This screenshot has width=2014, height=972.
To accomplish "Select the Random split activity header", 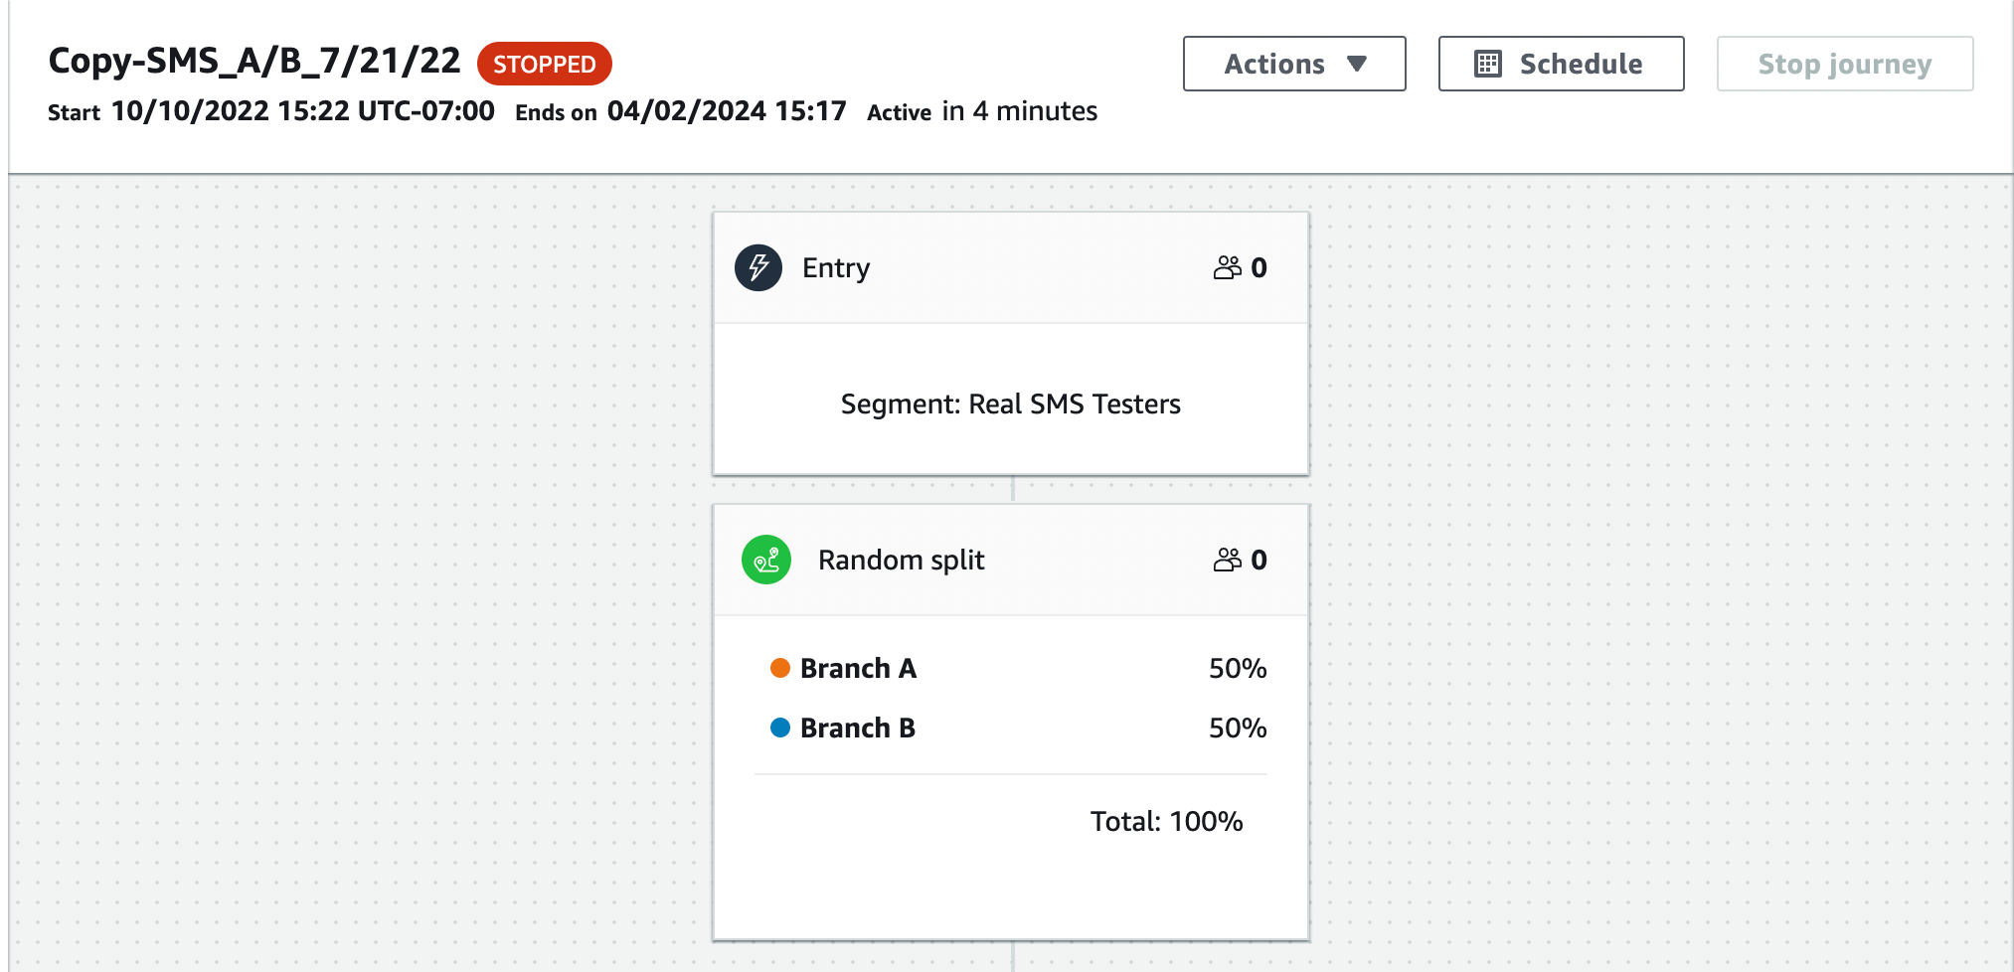I will click(1010, 560).
